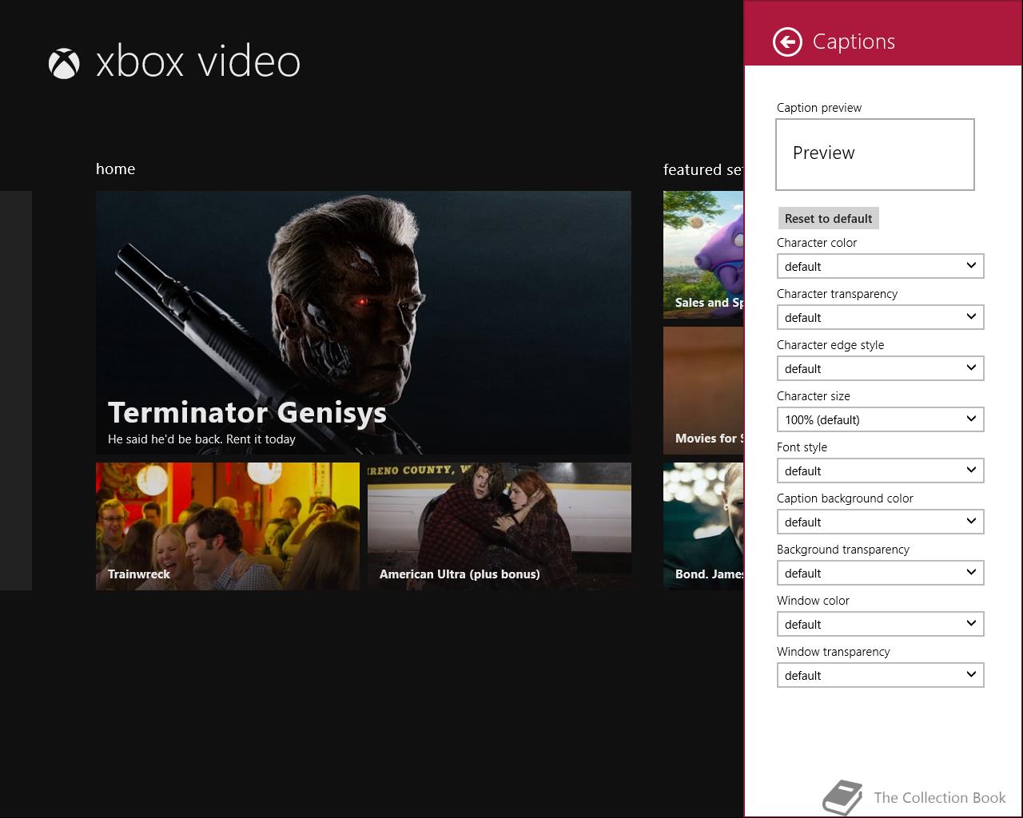Screen dimensions: 1023x818
Task: Click Reset to default button
Action: tap(828, 218)
